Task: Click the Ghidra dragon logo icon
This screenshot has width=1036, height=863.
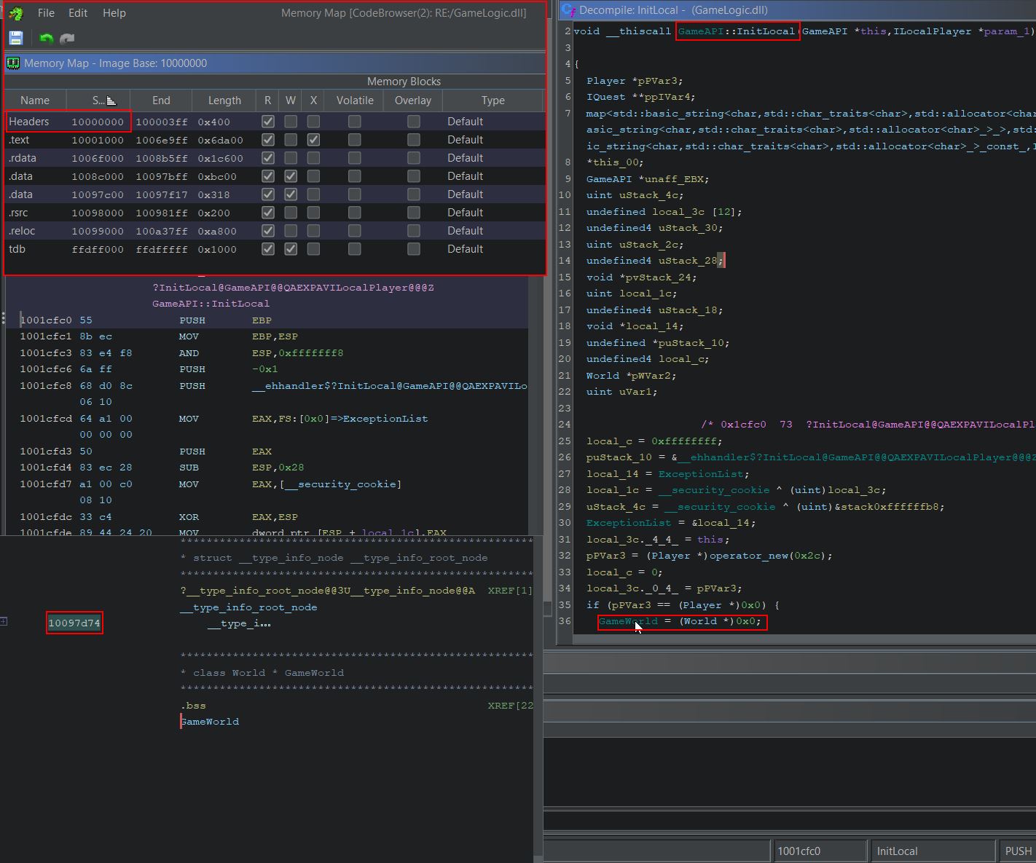Action: click(15, 13)
